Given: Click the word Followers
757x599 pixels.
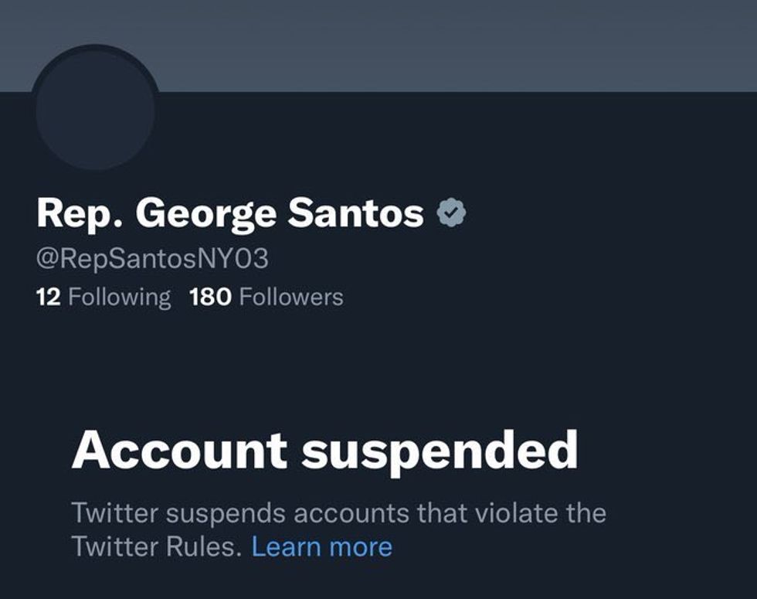Looking at the screenshot, I should (291, 297).
